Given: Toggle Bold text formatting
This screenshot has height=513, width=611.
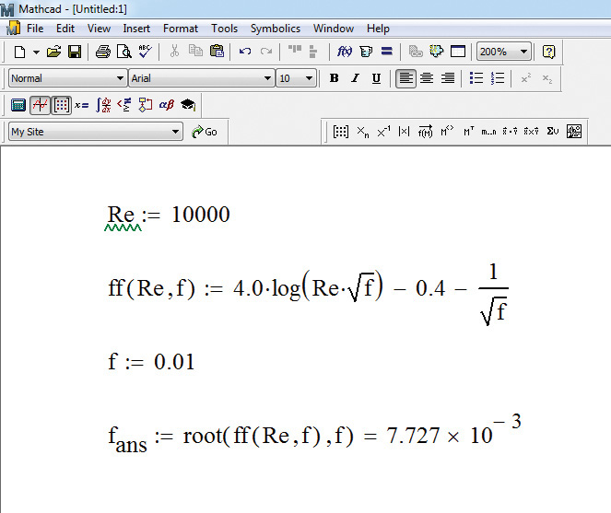Looking at the screenshot, I should point(334,78).
